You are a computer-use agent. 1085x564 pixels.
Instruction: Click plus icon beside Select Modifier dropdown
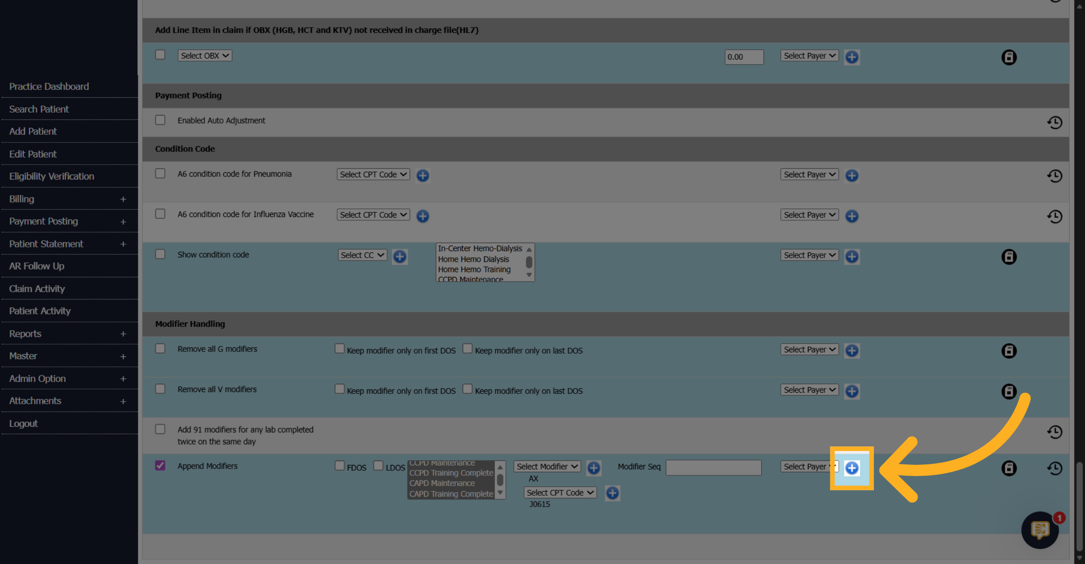pos(594,468)
